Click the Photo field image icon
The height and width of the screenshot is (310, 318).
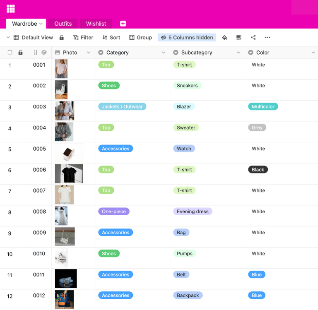(58, 53)
